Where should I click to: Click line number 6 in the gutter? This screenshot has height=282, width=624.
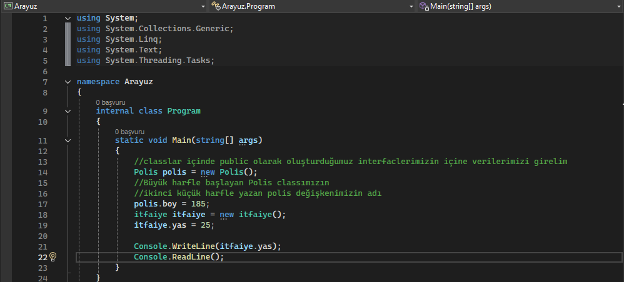(44, 72)
